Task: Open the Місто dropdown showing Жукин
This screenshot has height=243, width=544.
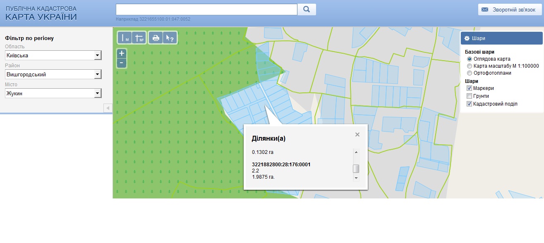Action: pos(53,93)
